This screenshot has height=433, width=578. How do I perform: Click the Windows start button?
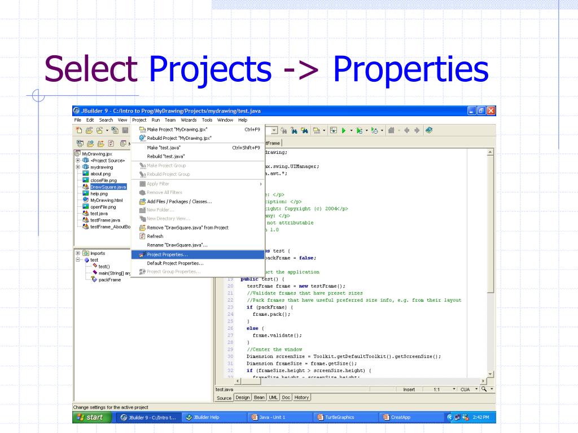(92, 417)
